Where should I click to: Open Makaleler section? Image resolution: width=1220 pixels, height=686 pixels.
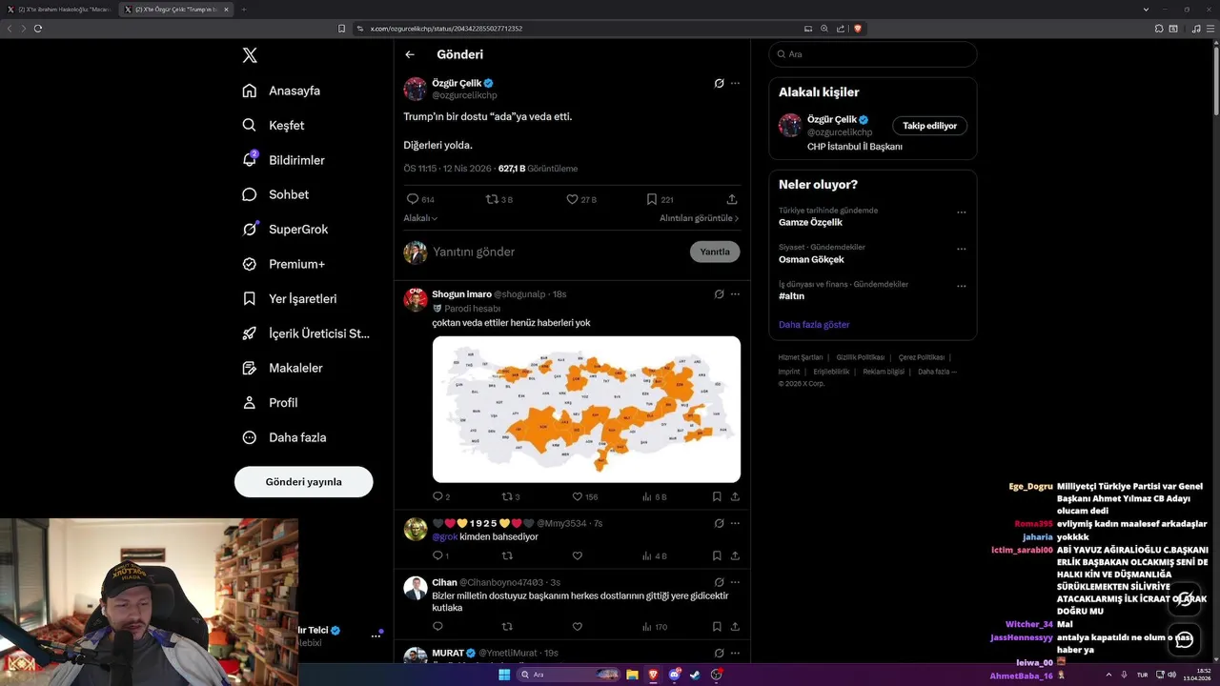tap(282, 368)
